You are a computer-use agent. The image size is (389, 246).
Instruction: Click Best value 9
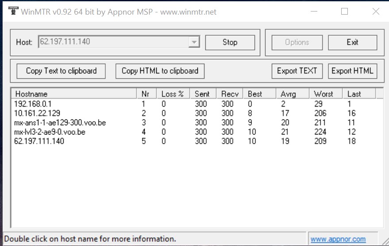[250, 123]
